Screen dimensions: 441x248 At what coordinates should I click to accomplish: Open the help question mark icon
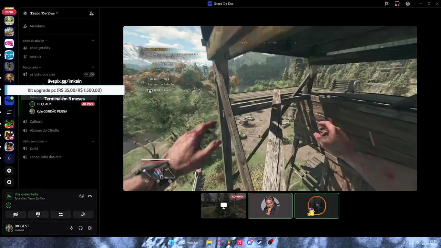(x=408, y=4)
